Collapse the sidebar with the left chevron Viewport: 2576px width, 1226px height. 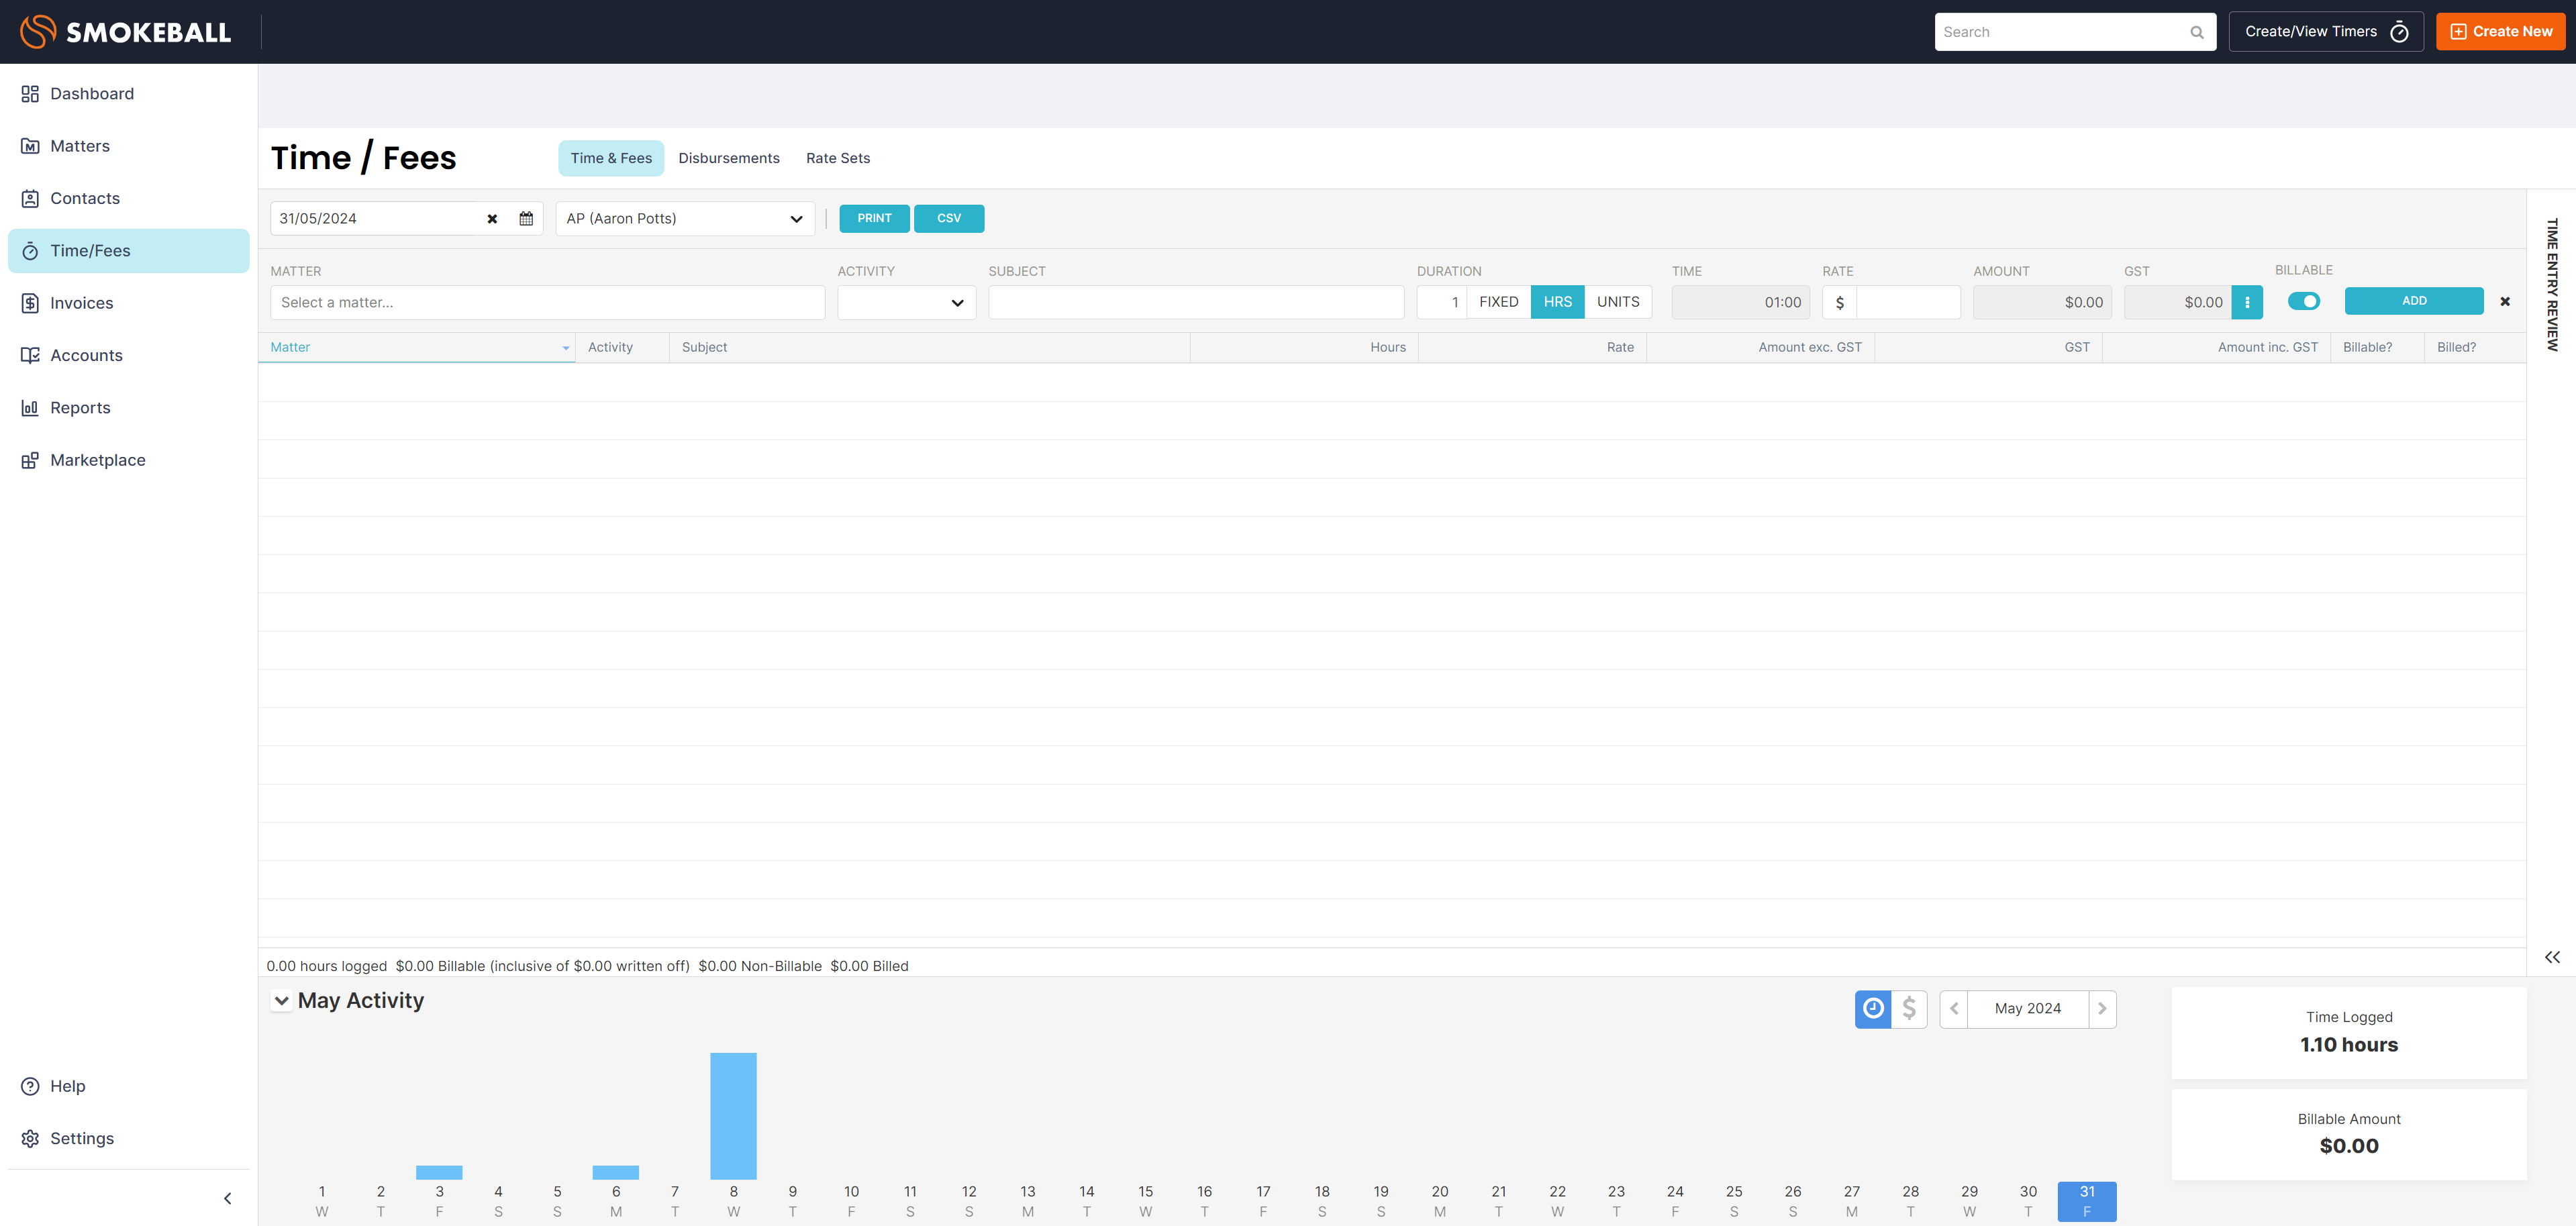pos(227,1198)
